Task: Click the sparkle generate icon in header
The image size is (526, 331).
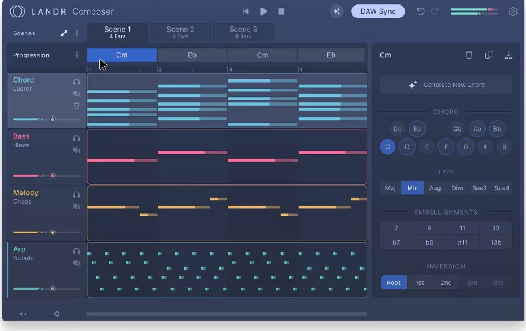Action: pyautogui.click(x=336, y=11)
